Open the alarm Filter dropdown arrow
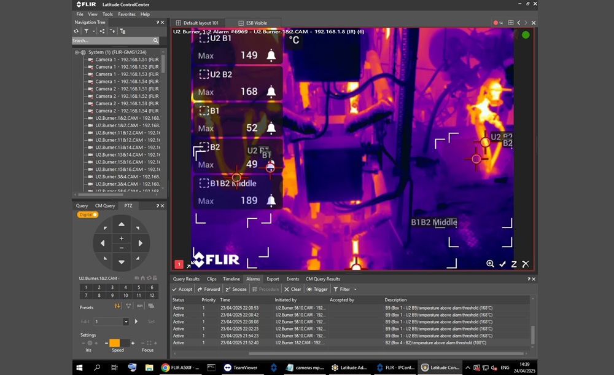This screenshot has height=375, width=614. (x=355, y=290)
